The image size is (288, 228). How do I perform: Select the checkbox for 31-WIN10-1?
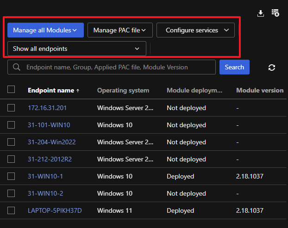[x=12, y=176]
